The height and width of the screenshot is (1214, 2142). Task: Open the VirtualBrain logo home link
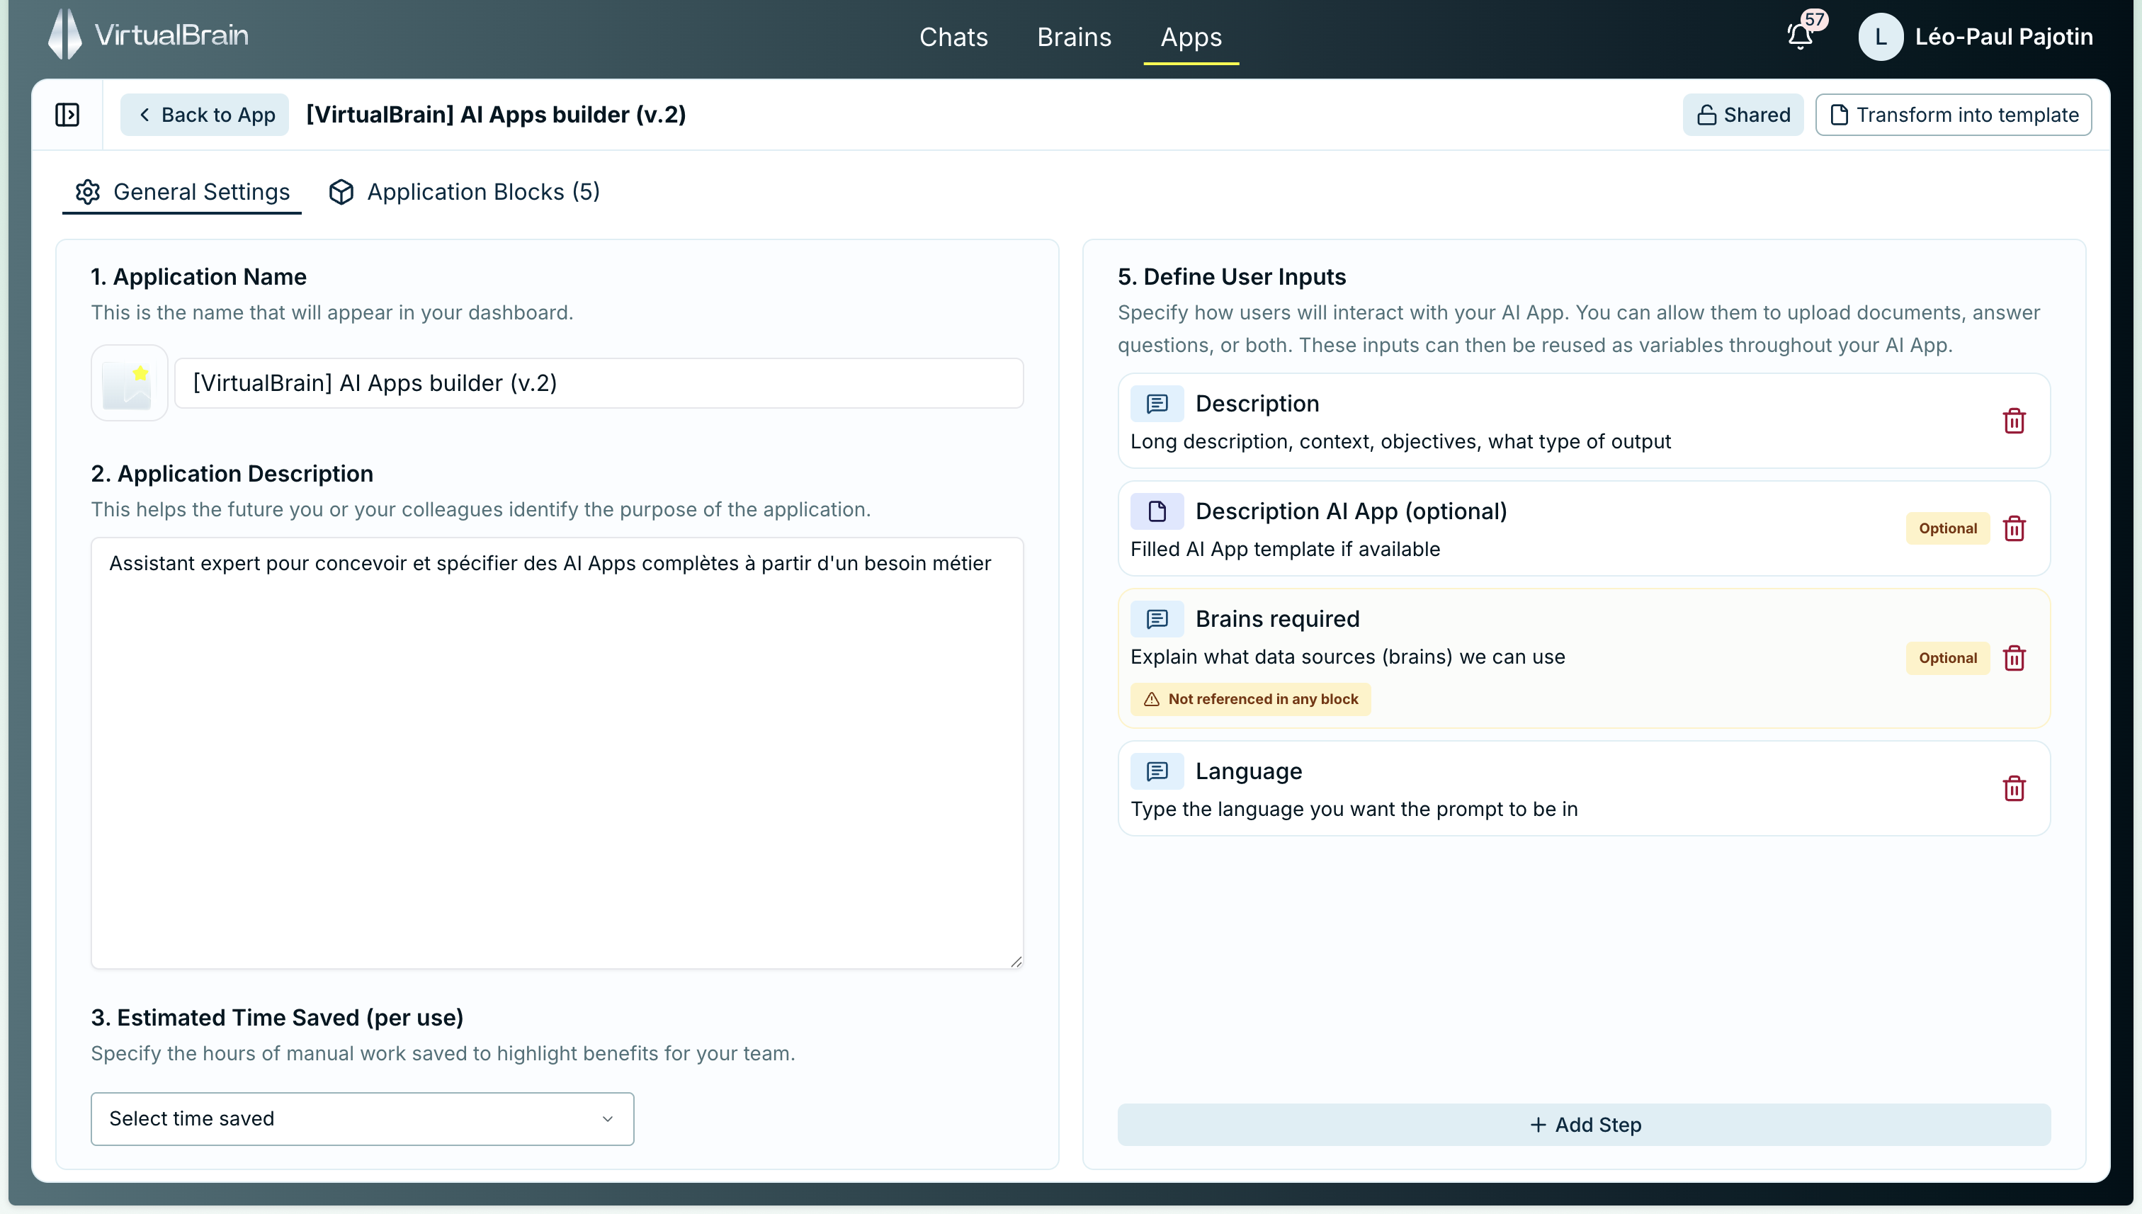(149, 35)
